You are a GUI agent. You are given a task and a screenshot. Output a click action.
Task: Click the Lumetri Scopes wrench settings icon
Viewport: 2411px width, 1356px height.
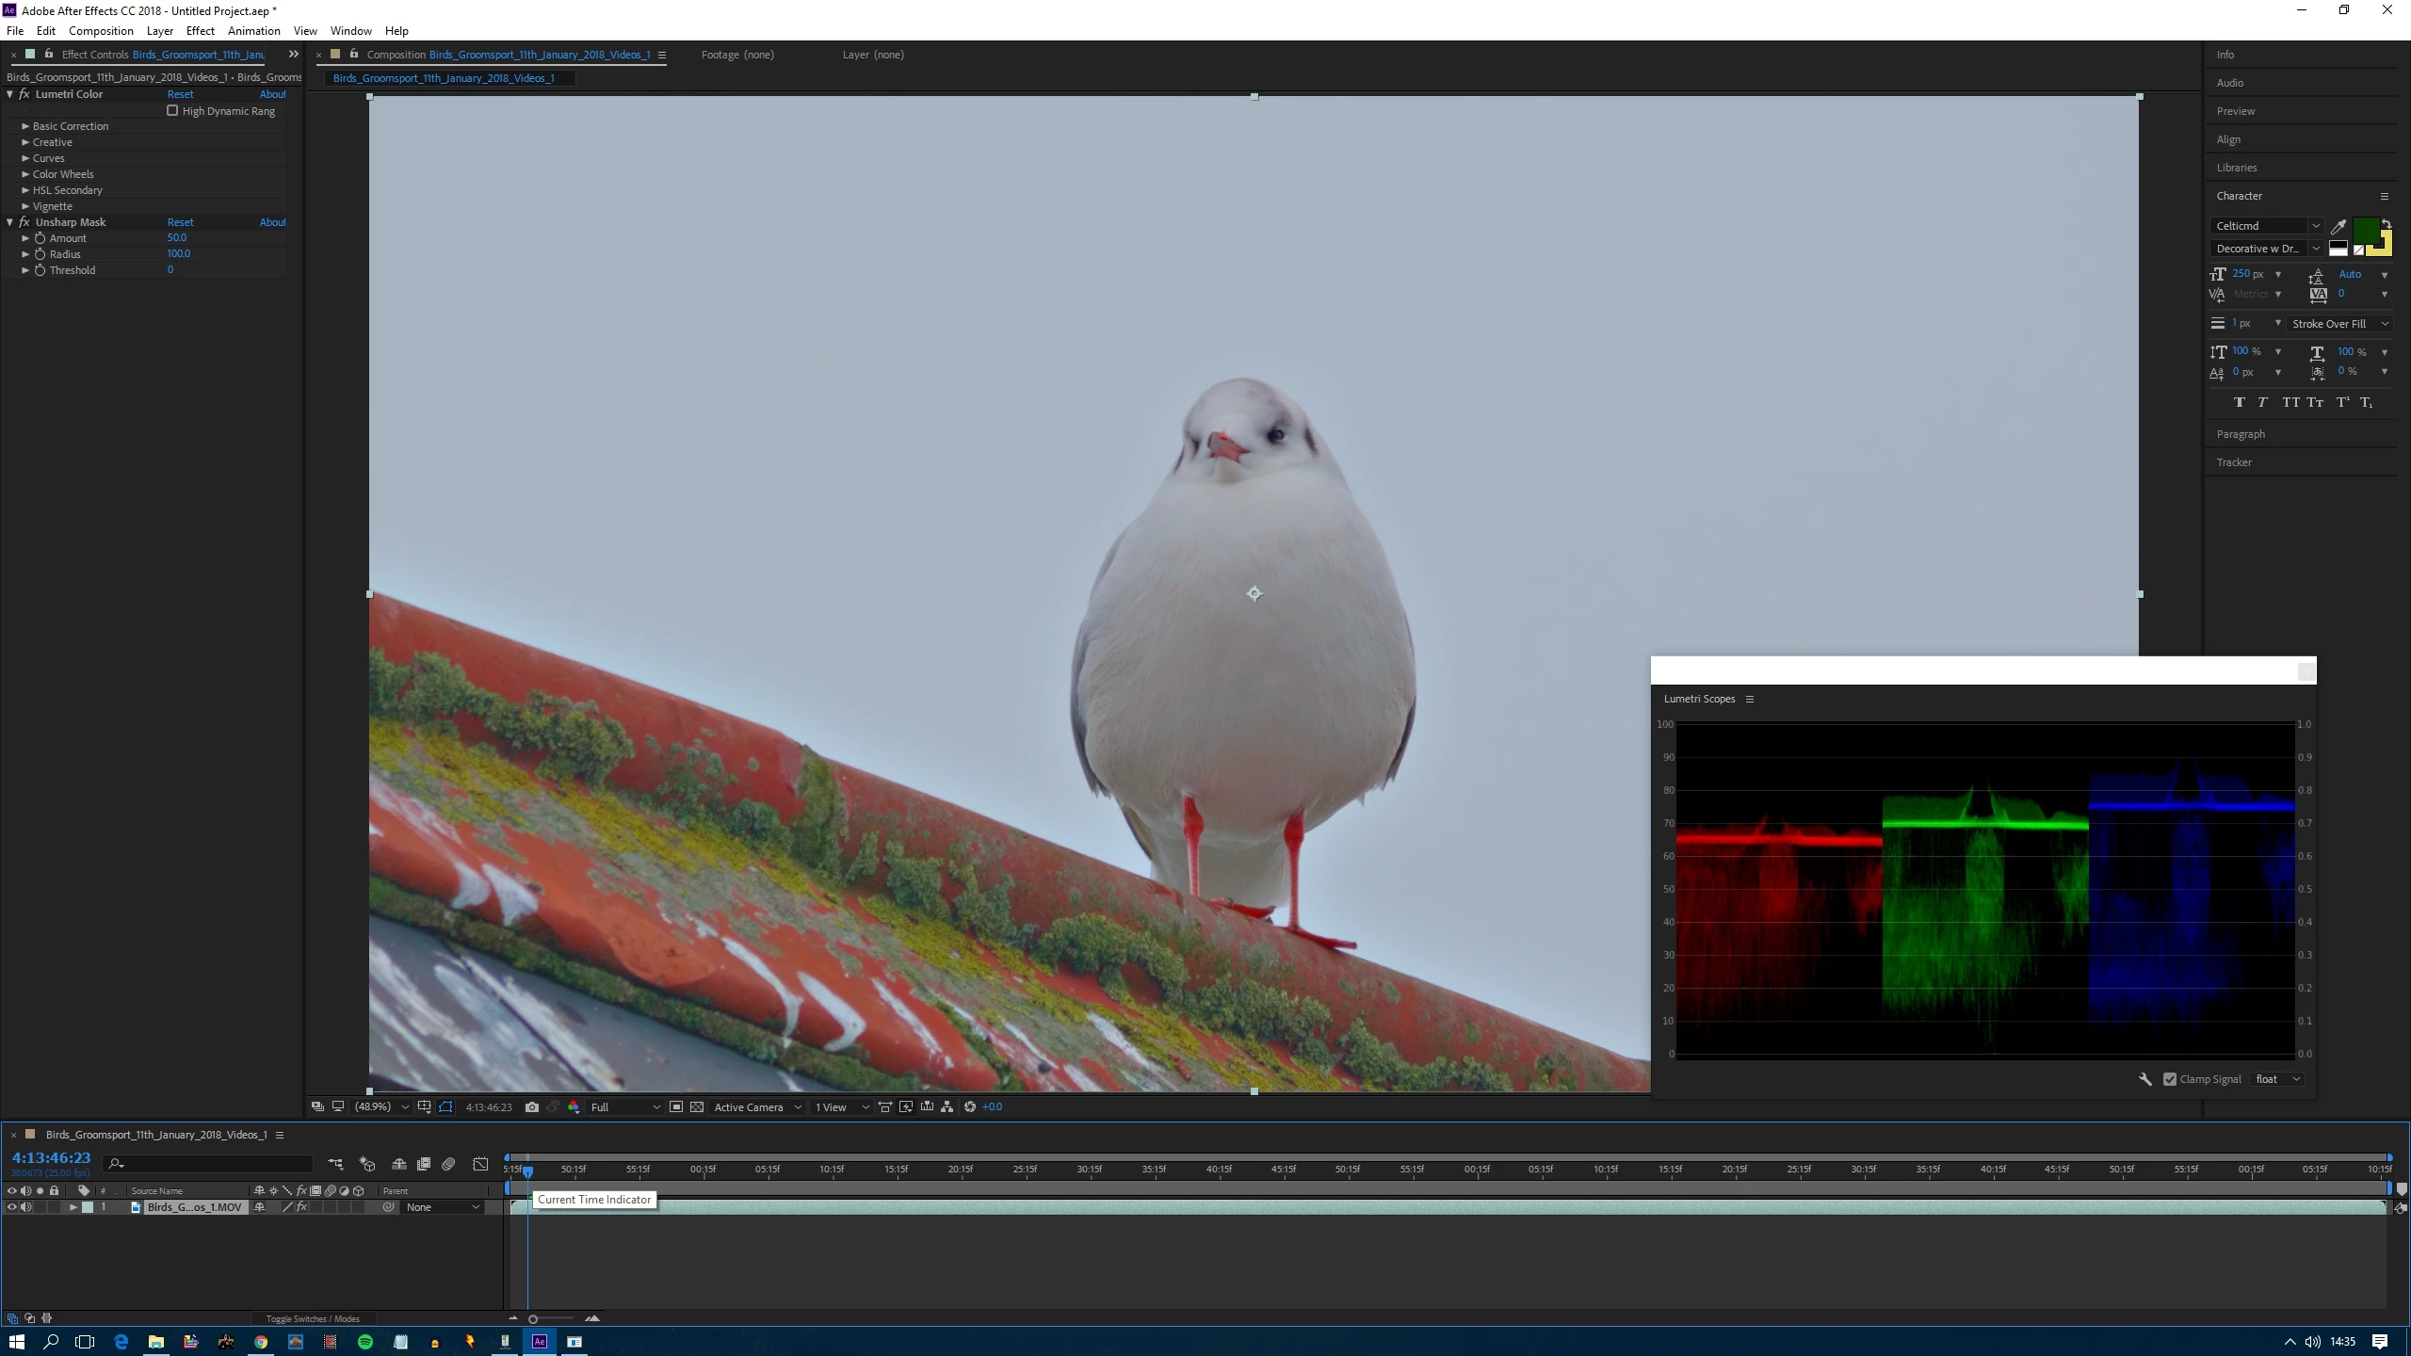click(x=2144, y=1079)
